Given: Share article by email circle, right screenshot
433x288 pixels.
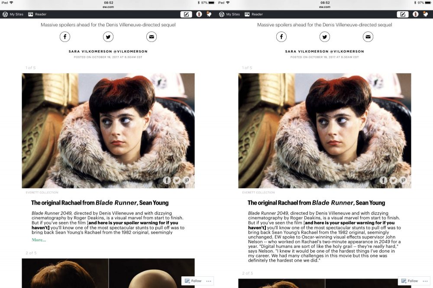Looking at the screenshot, I should pos(368,37).
